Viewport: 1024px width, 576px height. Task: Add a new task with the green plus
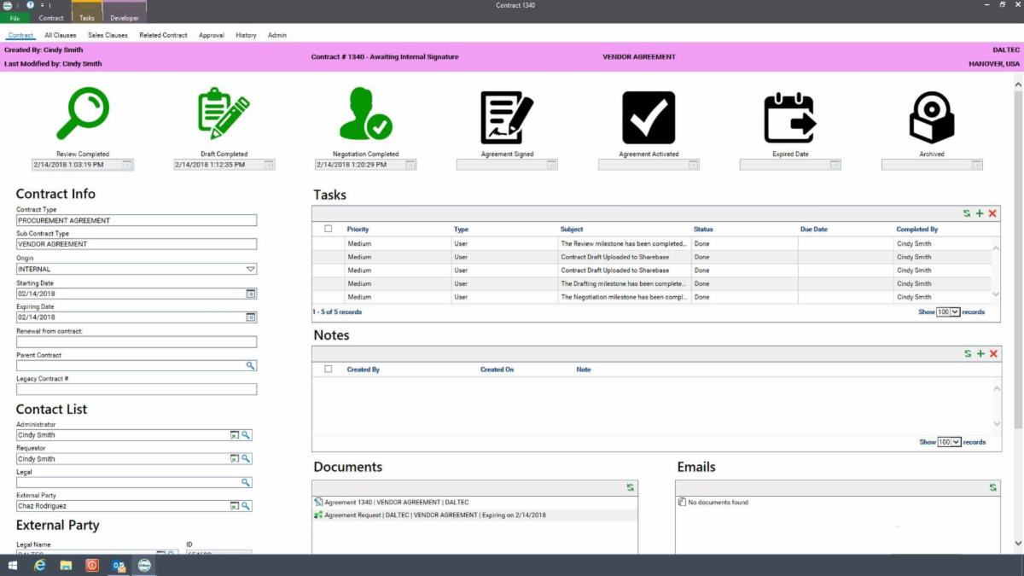980,213
